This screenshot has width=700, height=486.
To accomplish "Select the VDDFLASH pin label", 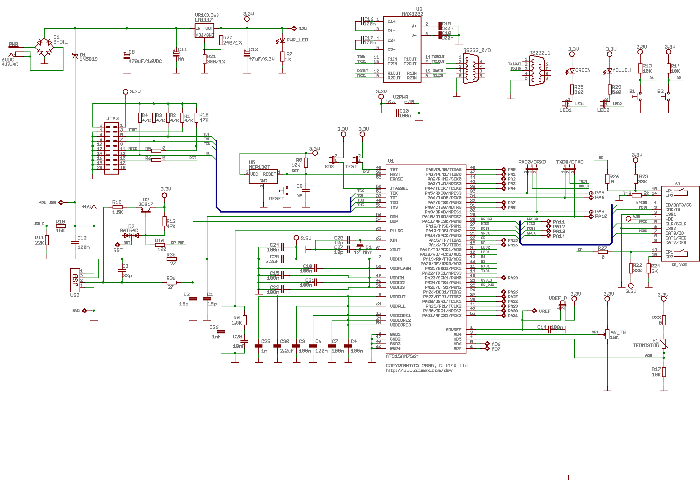I will tap(400, 268).
